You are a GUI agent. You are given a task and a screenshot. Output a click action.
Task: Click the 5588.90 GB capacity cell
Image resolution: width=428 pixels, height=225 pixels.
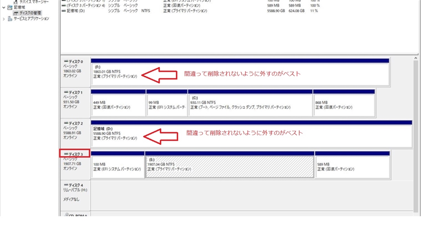pos(276,11)
